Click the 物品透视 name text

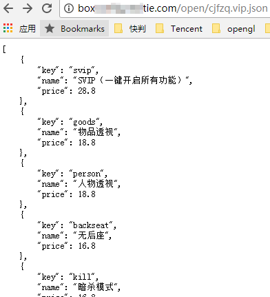pos(96,132)
